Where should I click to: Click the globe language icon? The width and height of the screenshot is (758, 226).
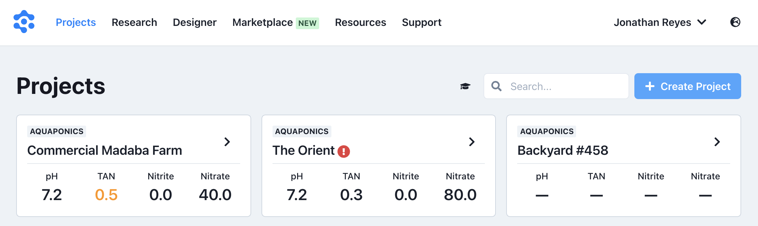[x=735, y=22]
